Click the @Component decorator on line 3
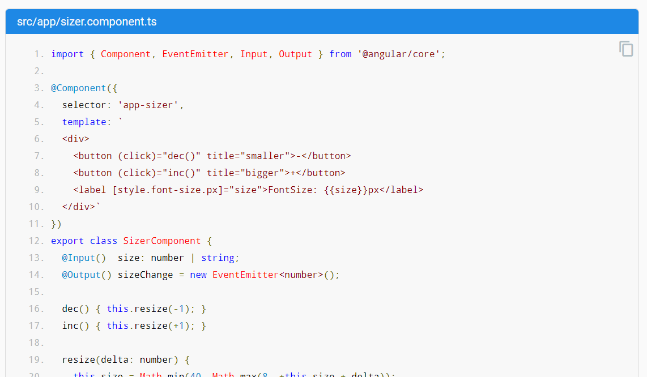Image resolution: width=647 pixels, height=377 pixels. click(78, 88)
